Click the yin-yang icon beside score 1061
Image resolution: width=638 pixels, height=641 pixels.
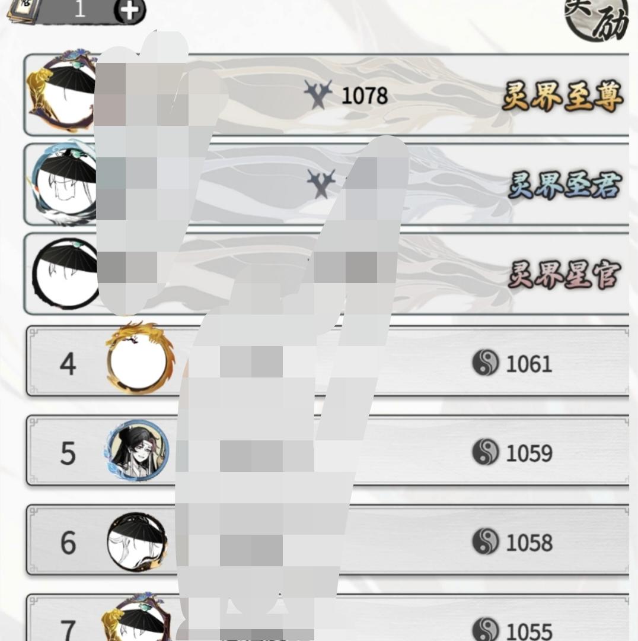click(x=486, y=363)
